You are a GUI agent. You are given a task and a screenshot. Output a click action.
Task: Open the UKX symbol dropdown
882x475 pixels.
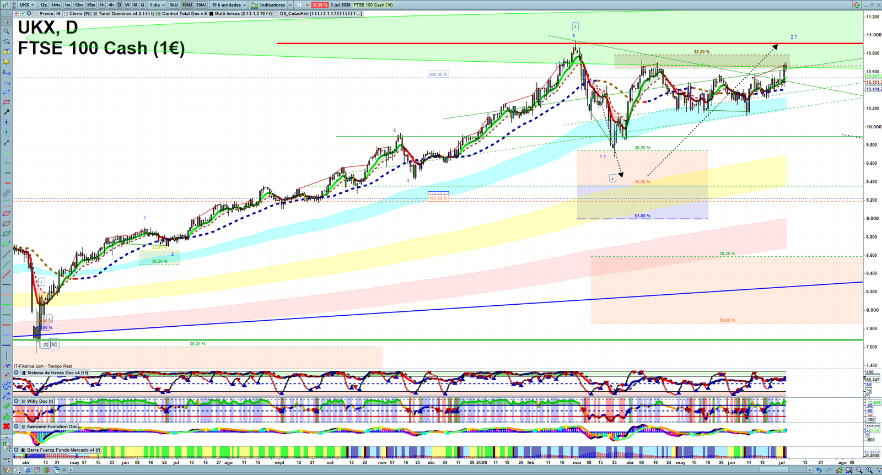pyautogui.click(x=27, y=5)
